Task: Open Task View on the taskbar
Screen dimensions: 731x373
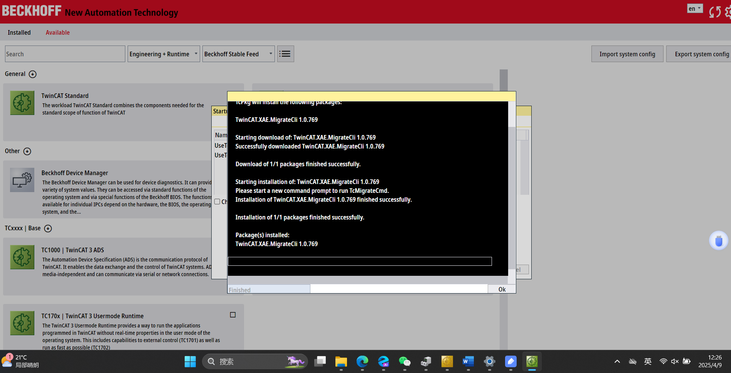Action: coord(320,361)
